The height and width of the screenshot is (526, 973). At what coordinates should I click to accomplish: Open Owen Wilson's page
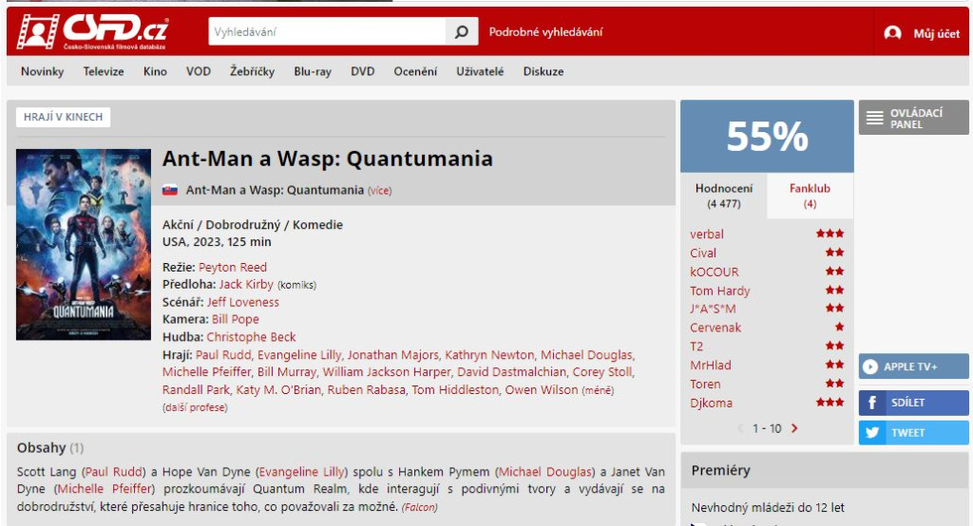[x=542, y=389]
